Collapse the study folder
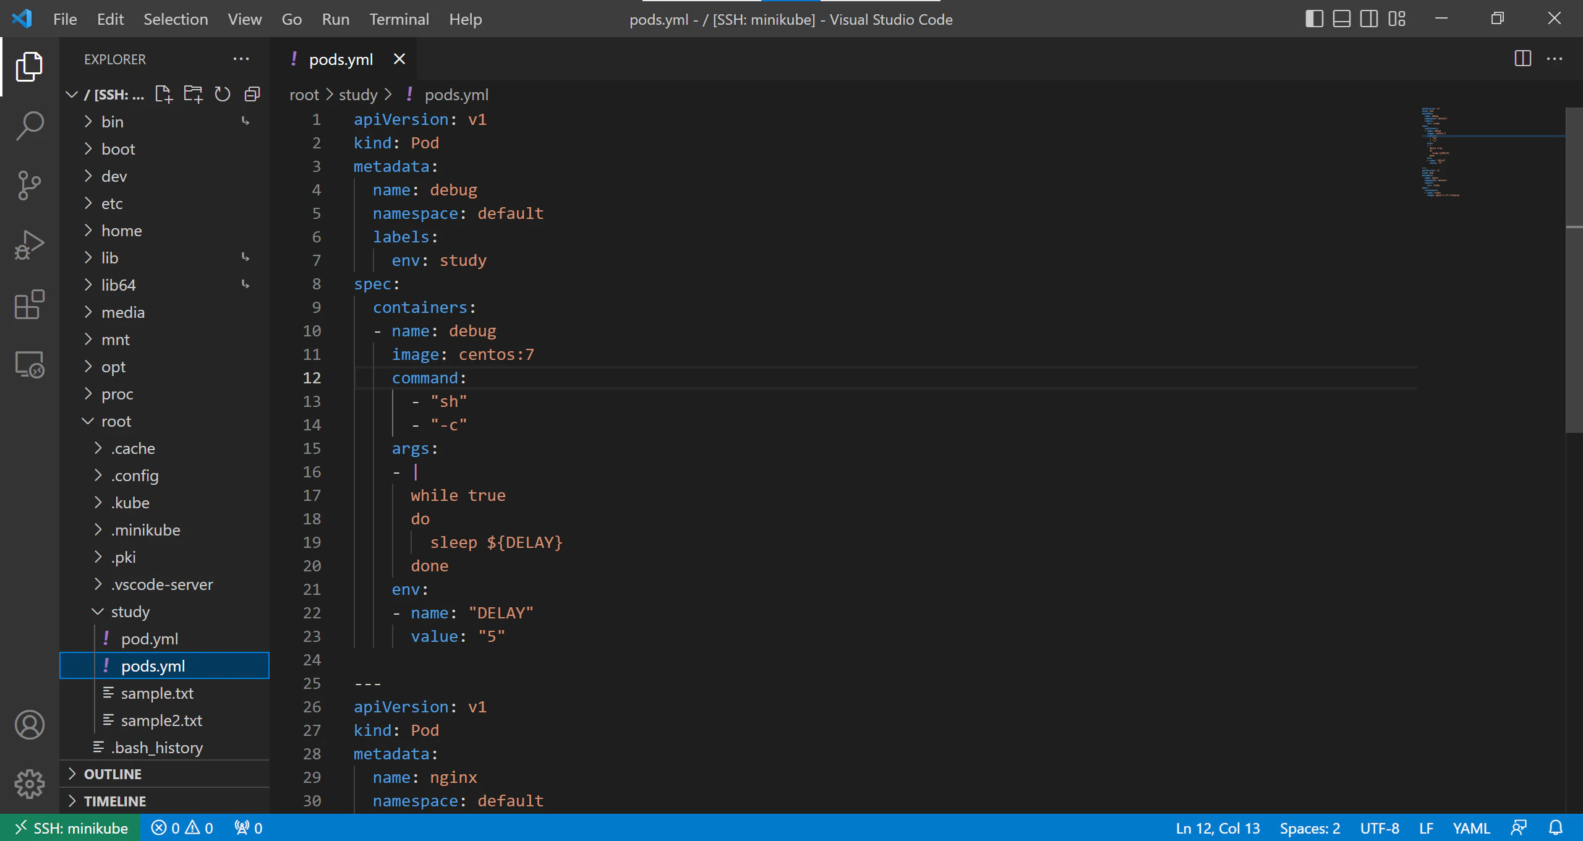The width and height of the screenshot is (1583, 841). (x=164, y=612)
